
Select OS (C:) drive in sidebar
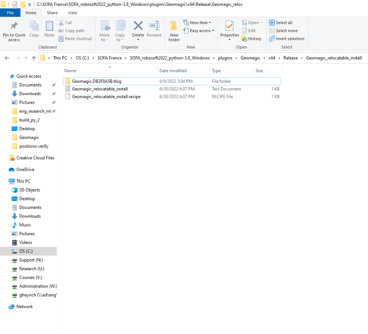click(x=28, y=251)
